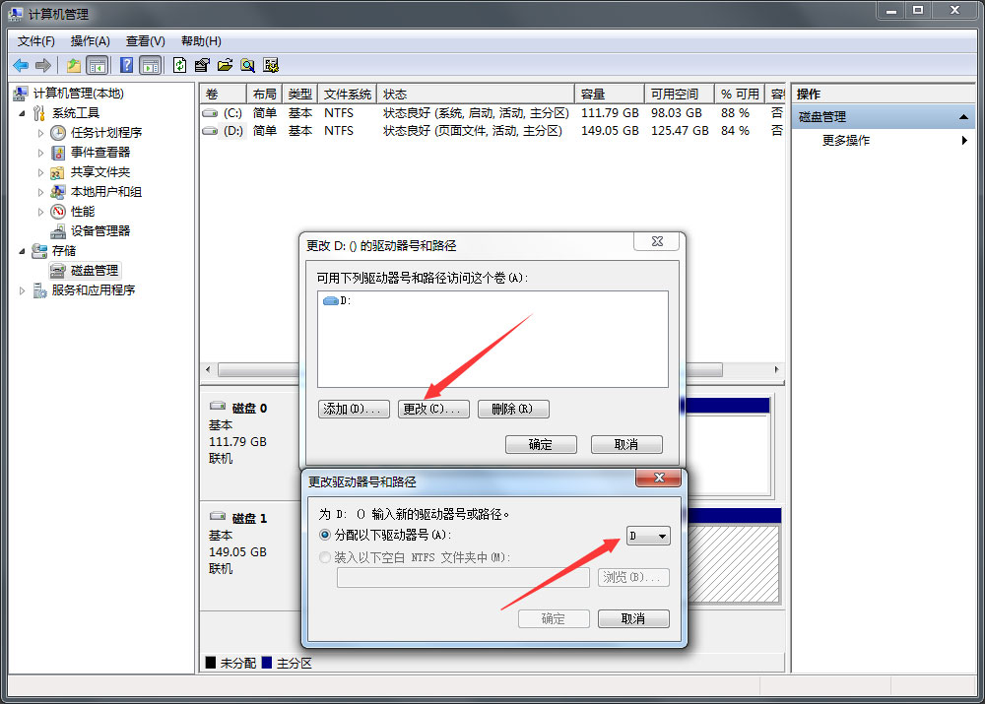Screen dimensions: 985x704
Task: Collapse the System Tools tree node
Action: (22, 113)
